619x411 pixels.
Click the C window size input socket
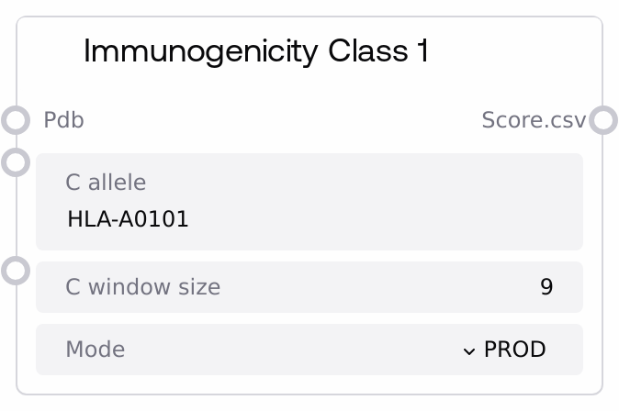pyautogui.click(x=17, y=272)
